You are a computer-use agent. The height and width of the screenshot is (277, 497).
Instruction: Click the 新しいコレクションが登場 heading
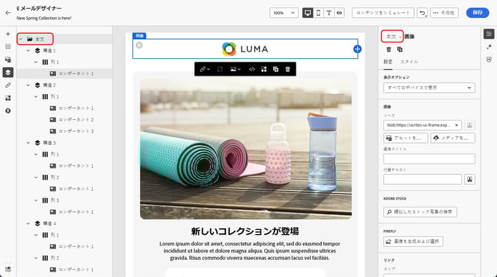tap(245, 231)
